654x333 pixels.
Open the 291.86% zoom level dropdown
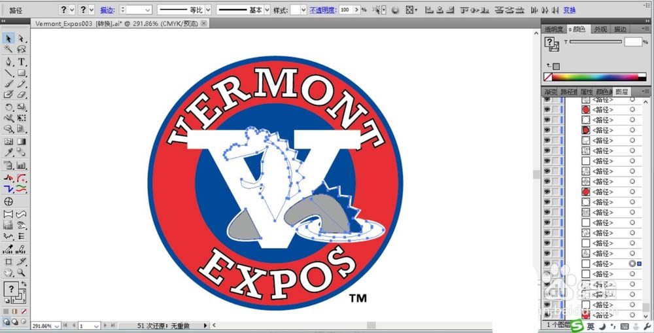coord(57,326)
